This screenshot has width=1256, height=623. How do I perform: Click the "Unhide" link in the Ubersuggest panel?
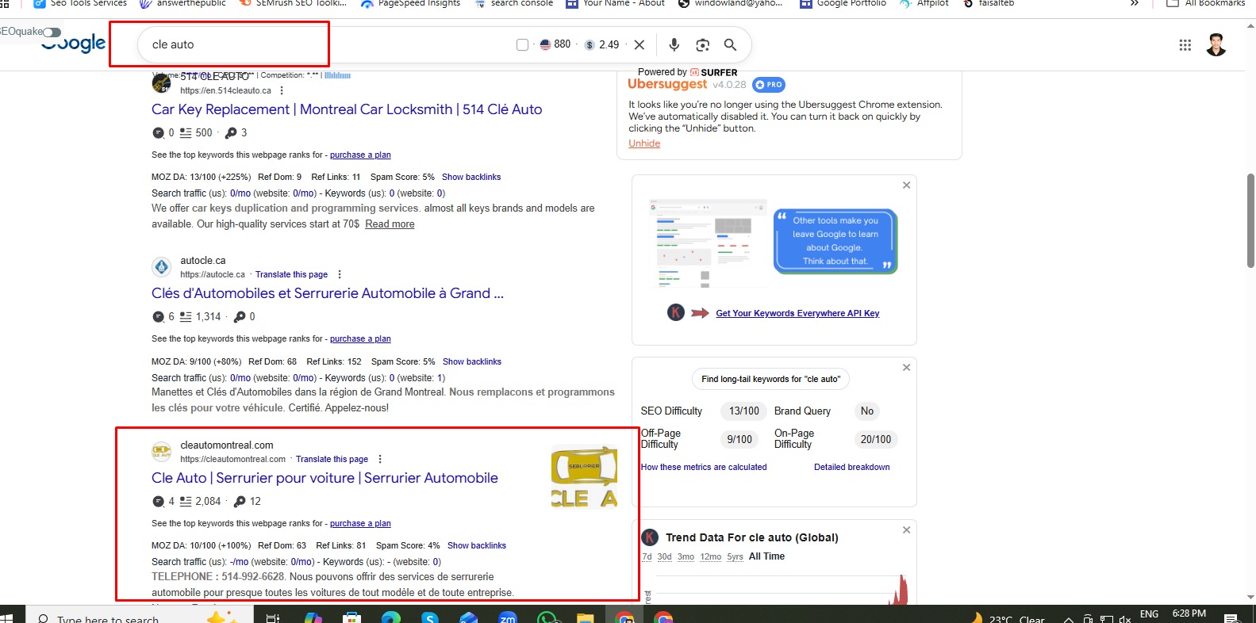(644, 143)
